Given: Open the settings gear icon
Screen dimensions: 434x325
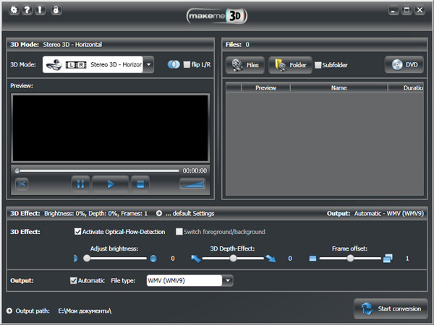Looking at the screenshot, I should pyautogui.click(x=14, y=10).
